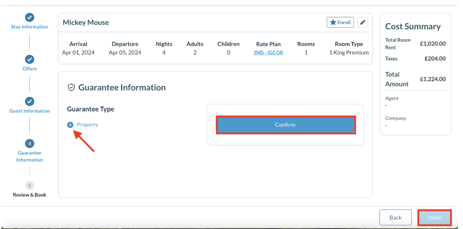The width and height of the screenshot is (463, 229).
Task: Enroll the guest using the star button
Action: click(x=340, y=23)
